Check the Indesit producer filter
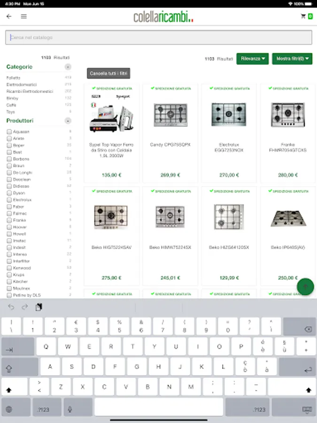Viewport: 317px width, 423px height. (x=9, y=247)
